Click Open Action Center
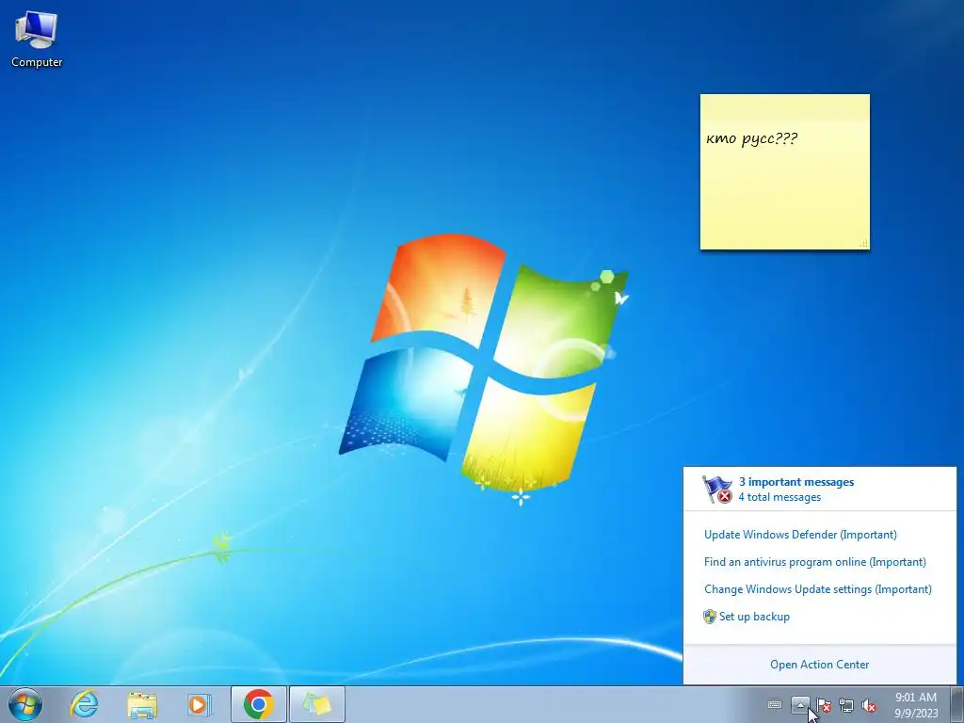Viewport: 964px width, 723px height. click(820, 665)
